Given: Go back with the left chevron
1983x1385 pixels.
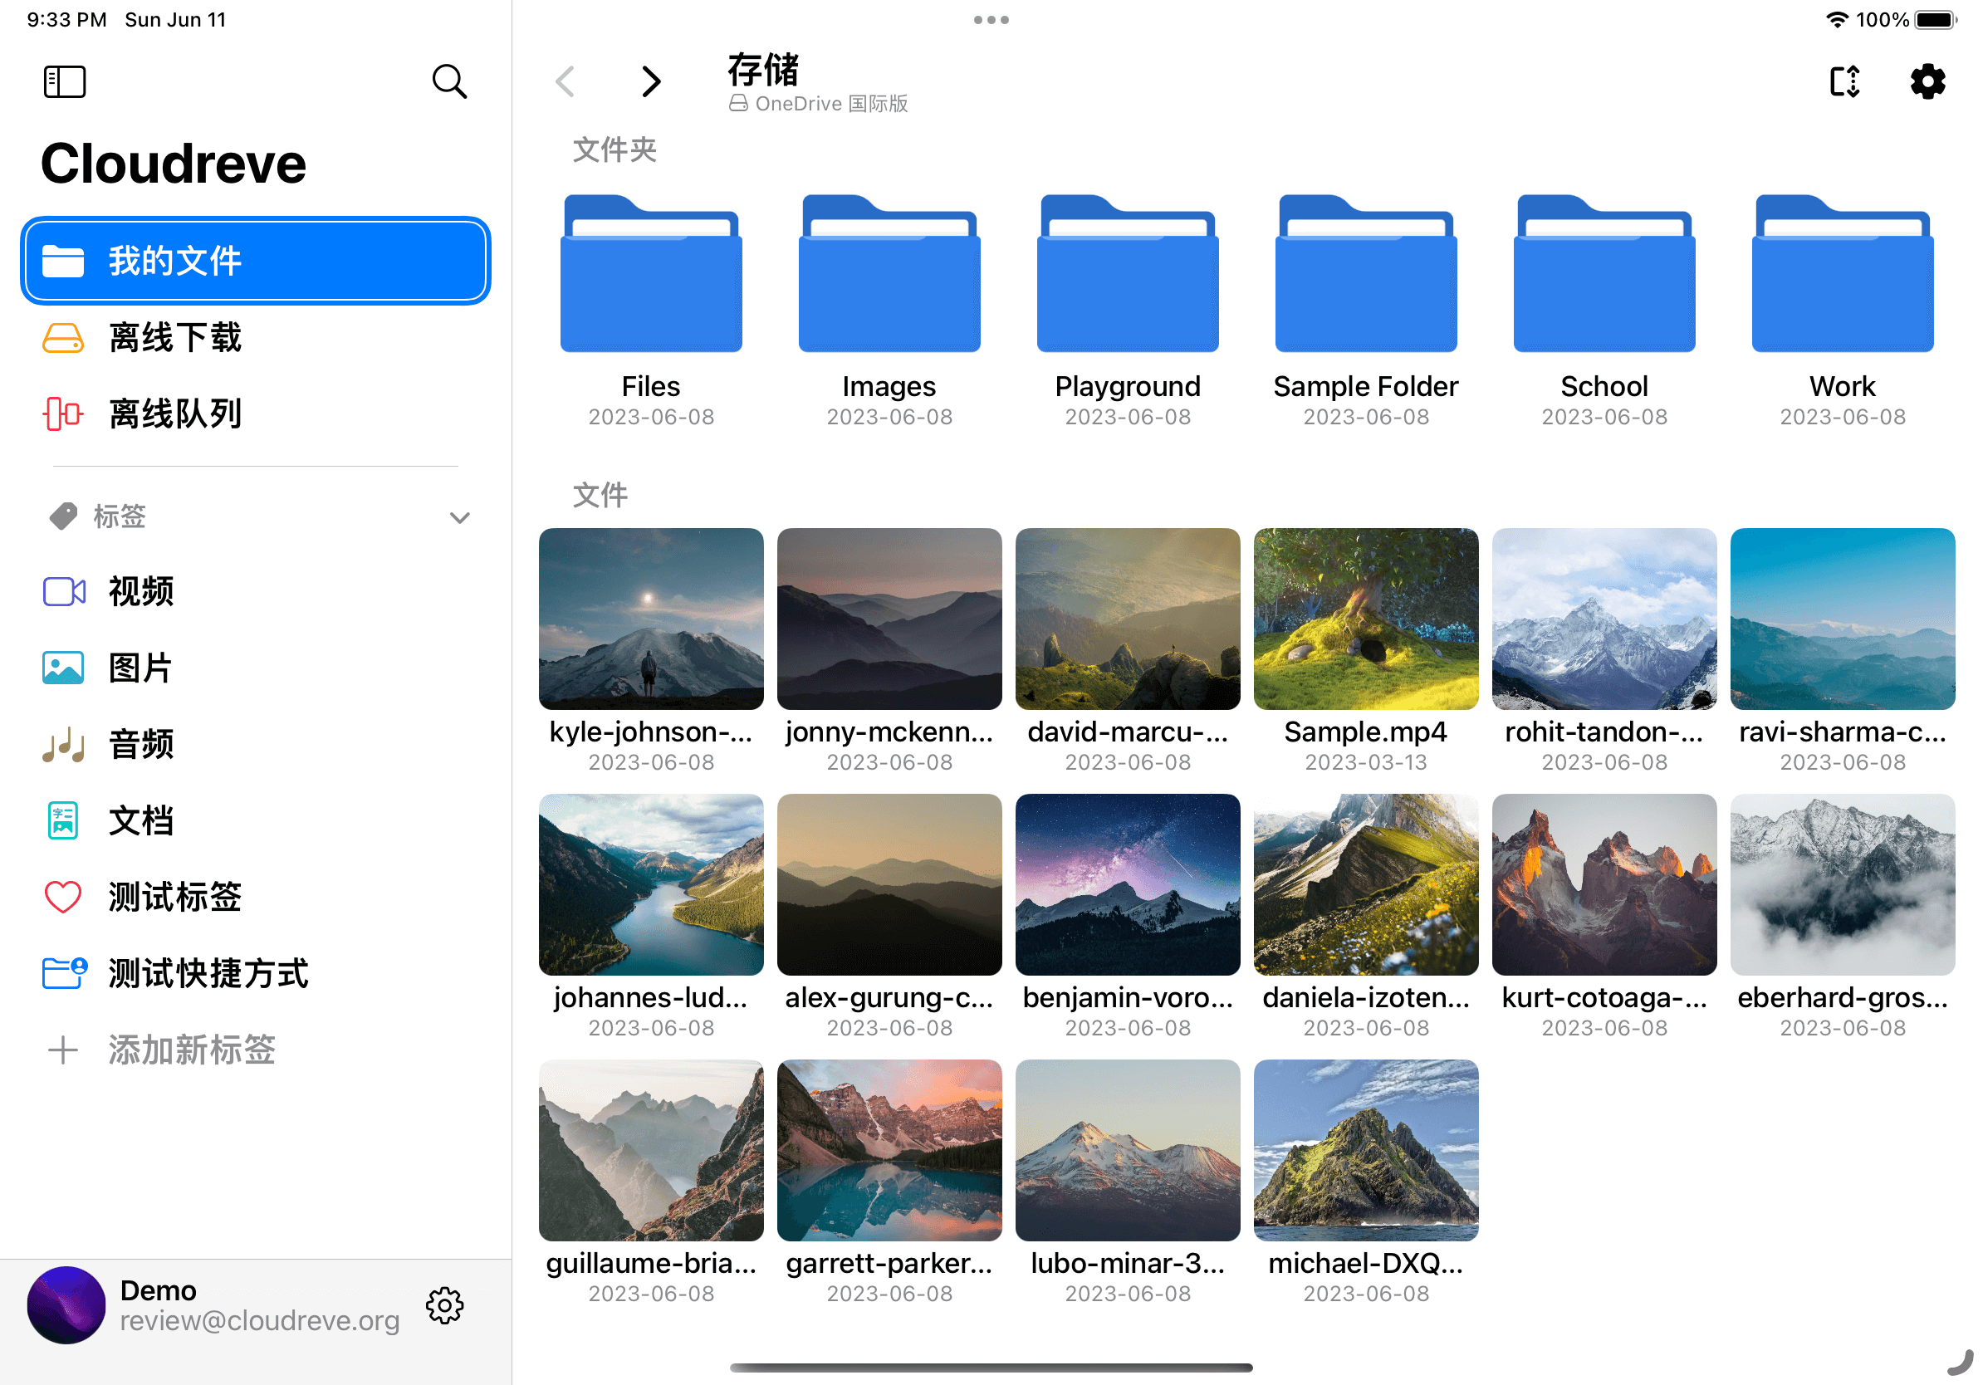Looking at the screenshot, I should coord(566,82).
